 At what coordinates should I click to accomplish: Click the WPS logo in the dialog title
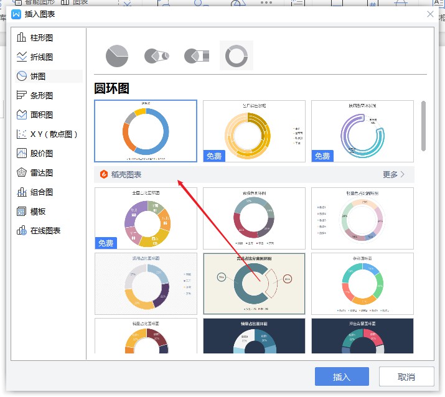tap(16, 14)
